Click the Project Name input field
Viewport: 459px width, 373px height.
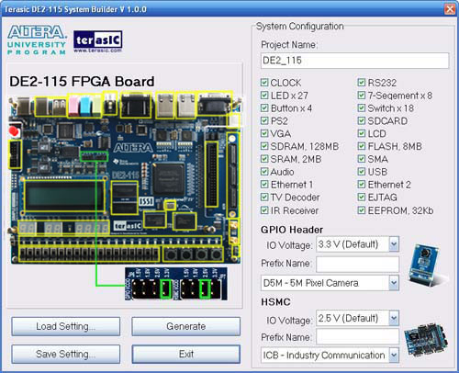coord(355,61)
